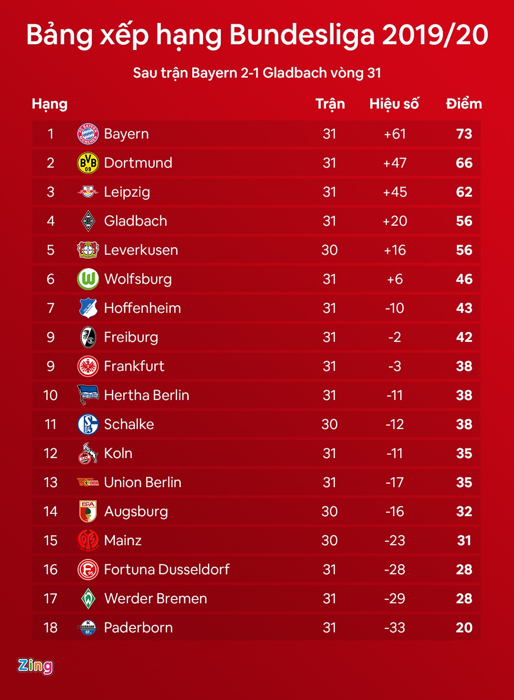Click Bayern's 73 points value
Screen dimensions: 514x700
pos(464,134)
